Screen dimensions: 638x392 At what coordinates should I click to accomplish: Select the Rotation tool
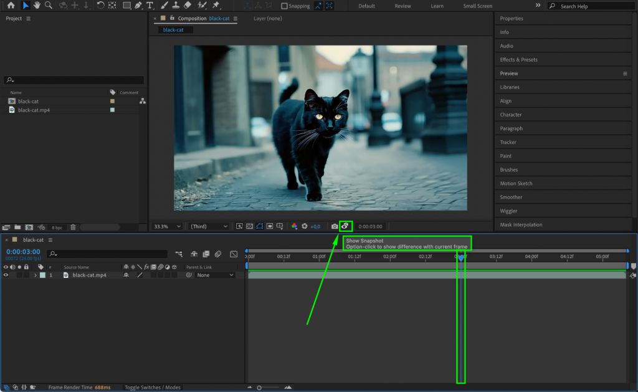point(100,6)
